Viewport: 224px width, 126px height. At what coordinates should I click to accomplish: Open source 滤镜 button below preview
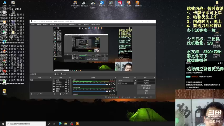pyautogui.click(x=63, y=74)
